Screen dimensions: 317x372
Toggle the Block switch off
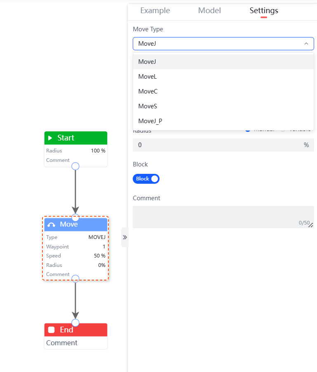point(146,179)
